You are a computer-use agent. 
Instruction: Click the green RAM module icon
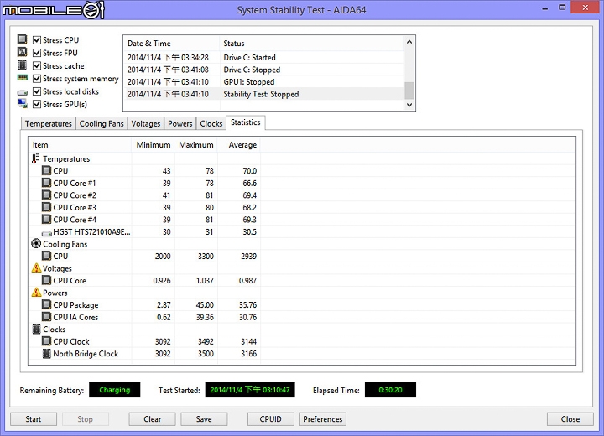(23, 78)
